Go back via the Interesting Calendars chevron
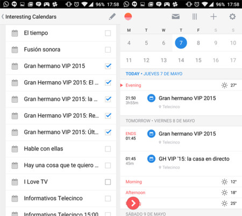242x216 pixels. (3, 17)
